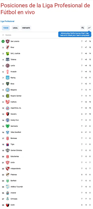Open the Talleres team row

pos(47,60)
